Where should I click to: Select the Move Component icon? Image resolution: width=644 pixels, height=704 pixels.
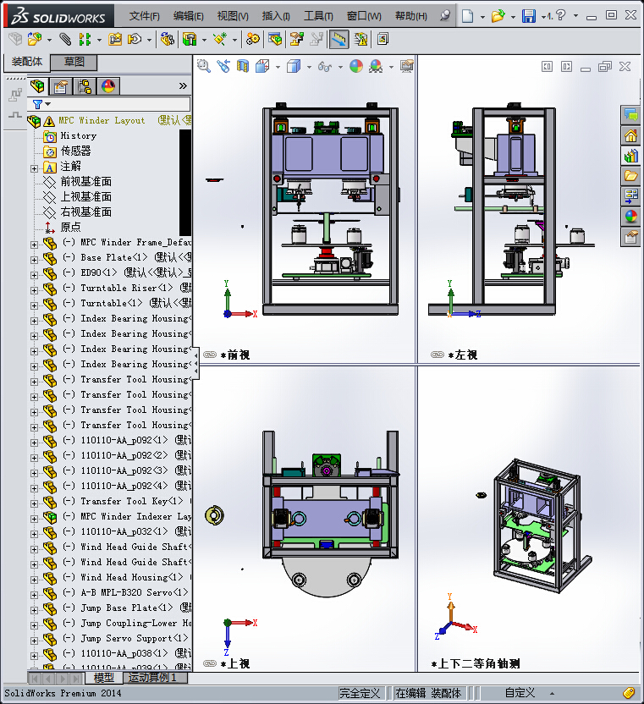(135, 40)
